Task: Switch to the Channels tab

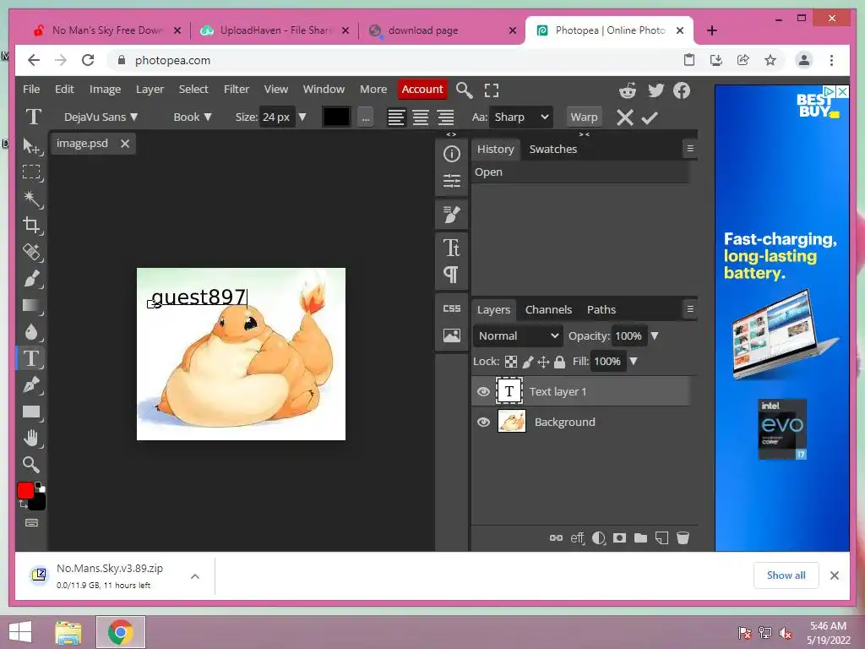Action: coord(548,309)
